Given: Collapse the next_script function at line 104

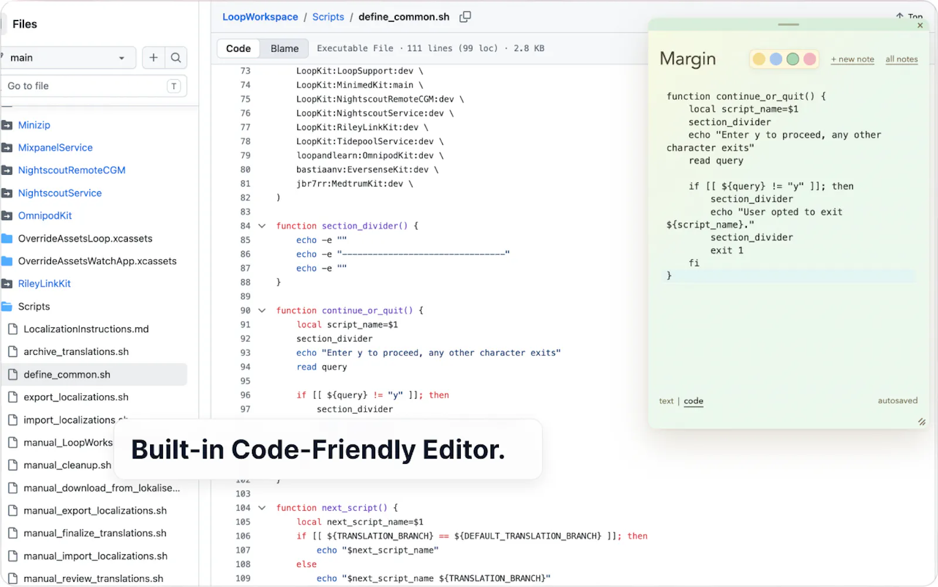Looking at the screenshot, I should click(262, 508).
